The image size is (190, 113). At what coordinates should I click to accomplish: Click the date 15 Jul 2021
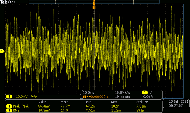(x=179, y=101)
